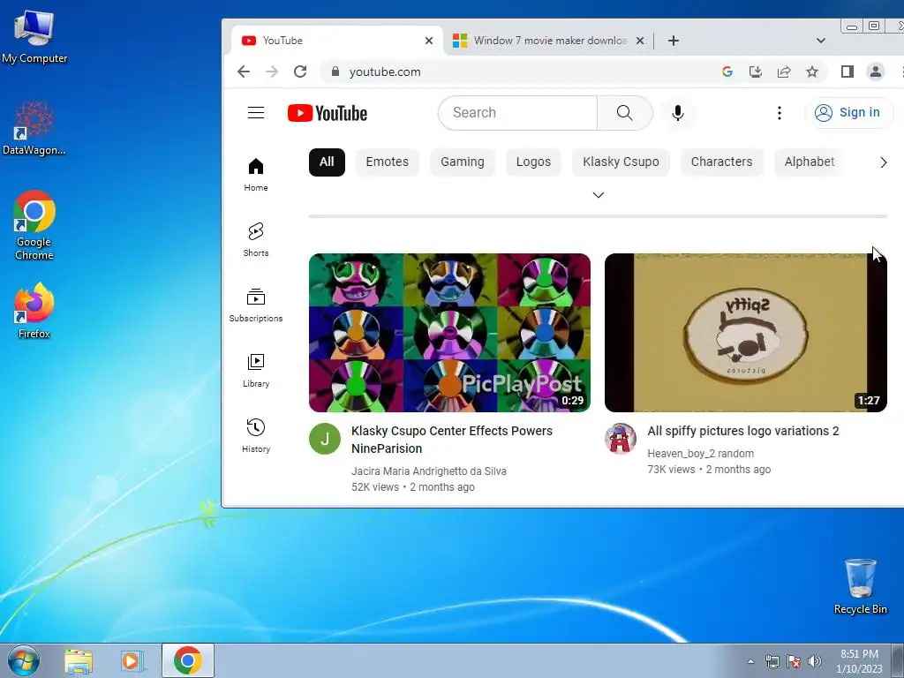The width and height of the screenshot is (904, 678).
Task: Go back in Chrome
Action: [244, 72]
